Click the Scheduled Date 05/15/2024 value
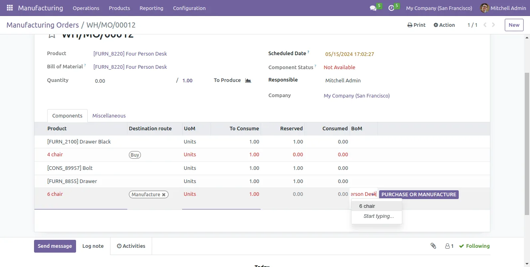530x267 pixels. (x=349, y=54)
